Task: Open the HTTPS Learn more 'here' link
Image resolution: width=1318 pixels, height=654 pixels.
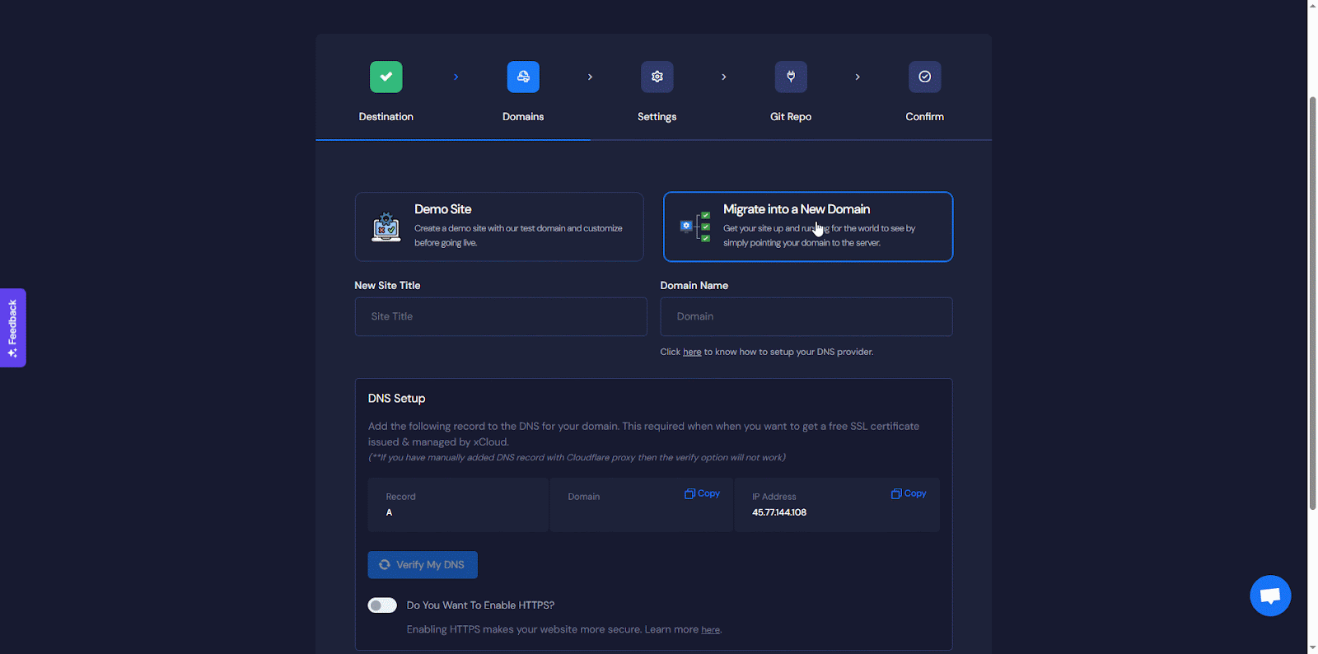Action: pyautogui.click(x=710, y=630)
